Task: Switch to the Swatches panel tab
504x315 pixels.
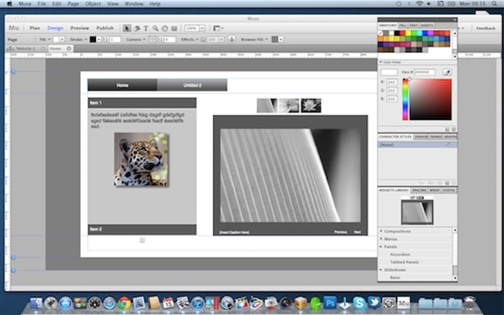Action: tap(388, 26)
